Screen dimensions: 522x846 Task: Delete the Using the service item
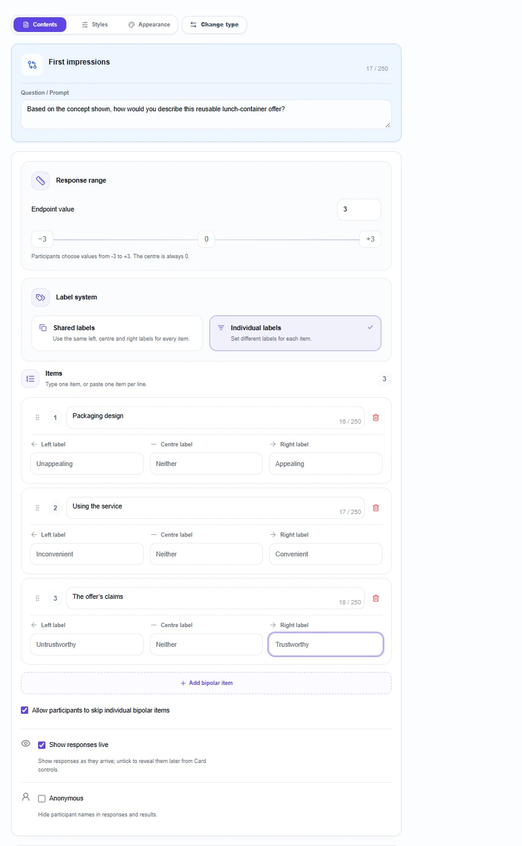[376, 508]
